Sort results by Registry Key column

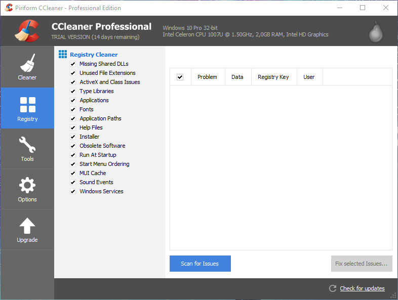tap(274, 77)
